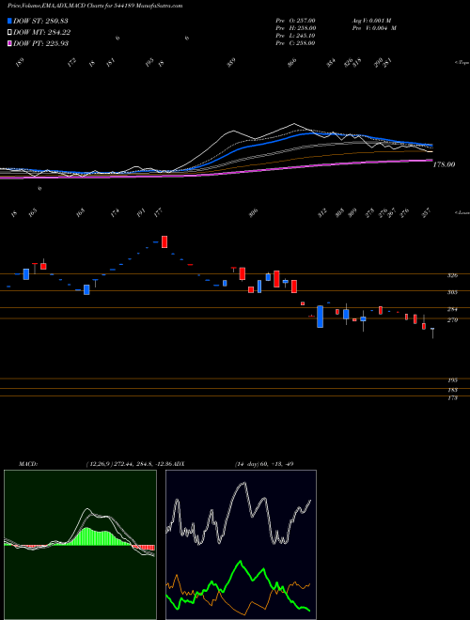Click the 191 low price label
The width and height of the screenshot is (470, 620).
pos(141,212)
